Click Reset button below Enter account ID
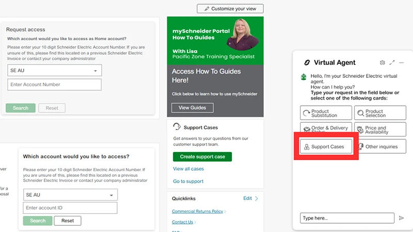Screen dimensions: 413x232 [68, 221]
